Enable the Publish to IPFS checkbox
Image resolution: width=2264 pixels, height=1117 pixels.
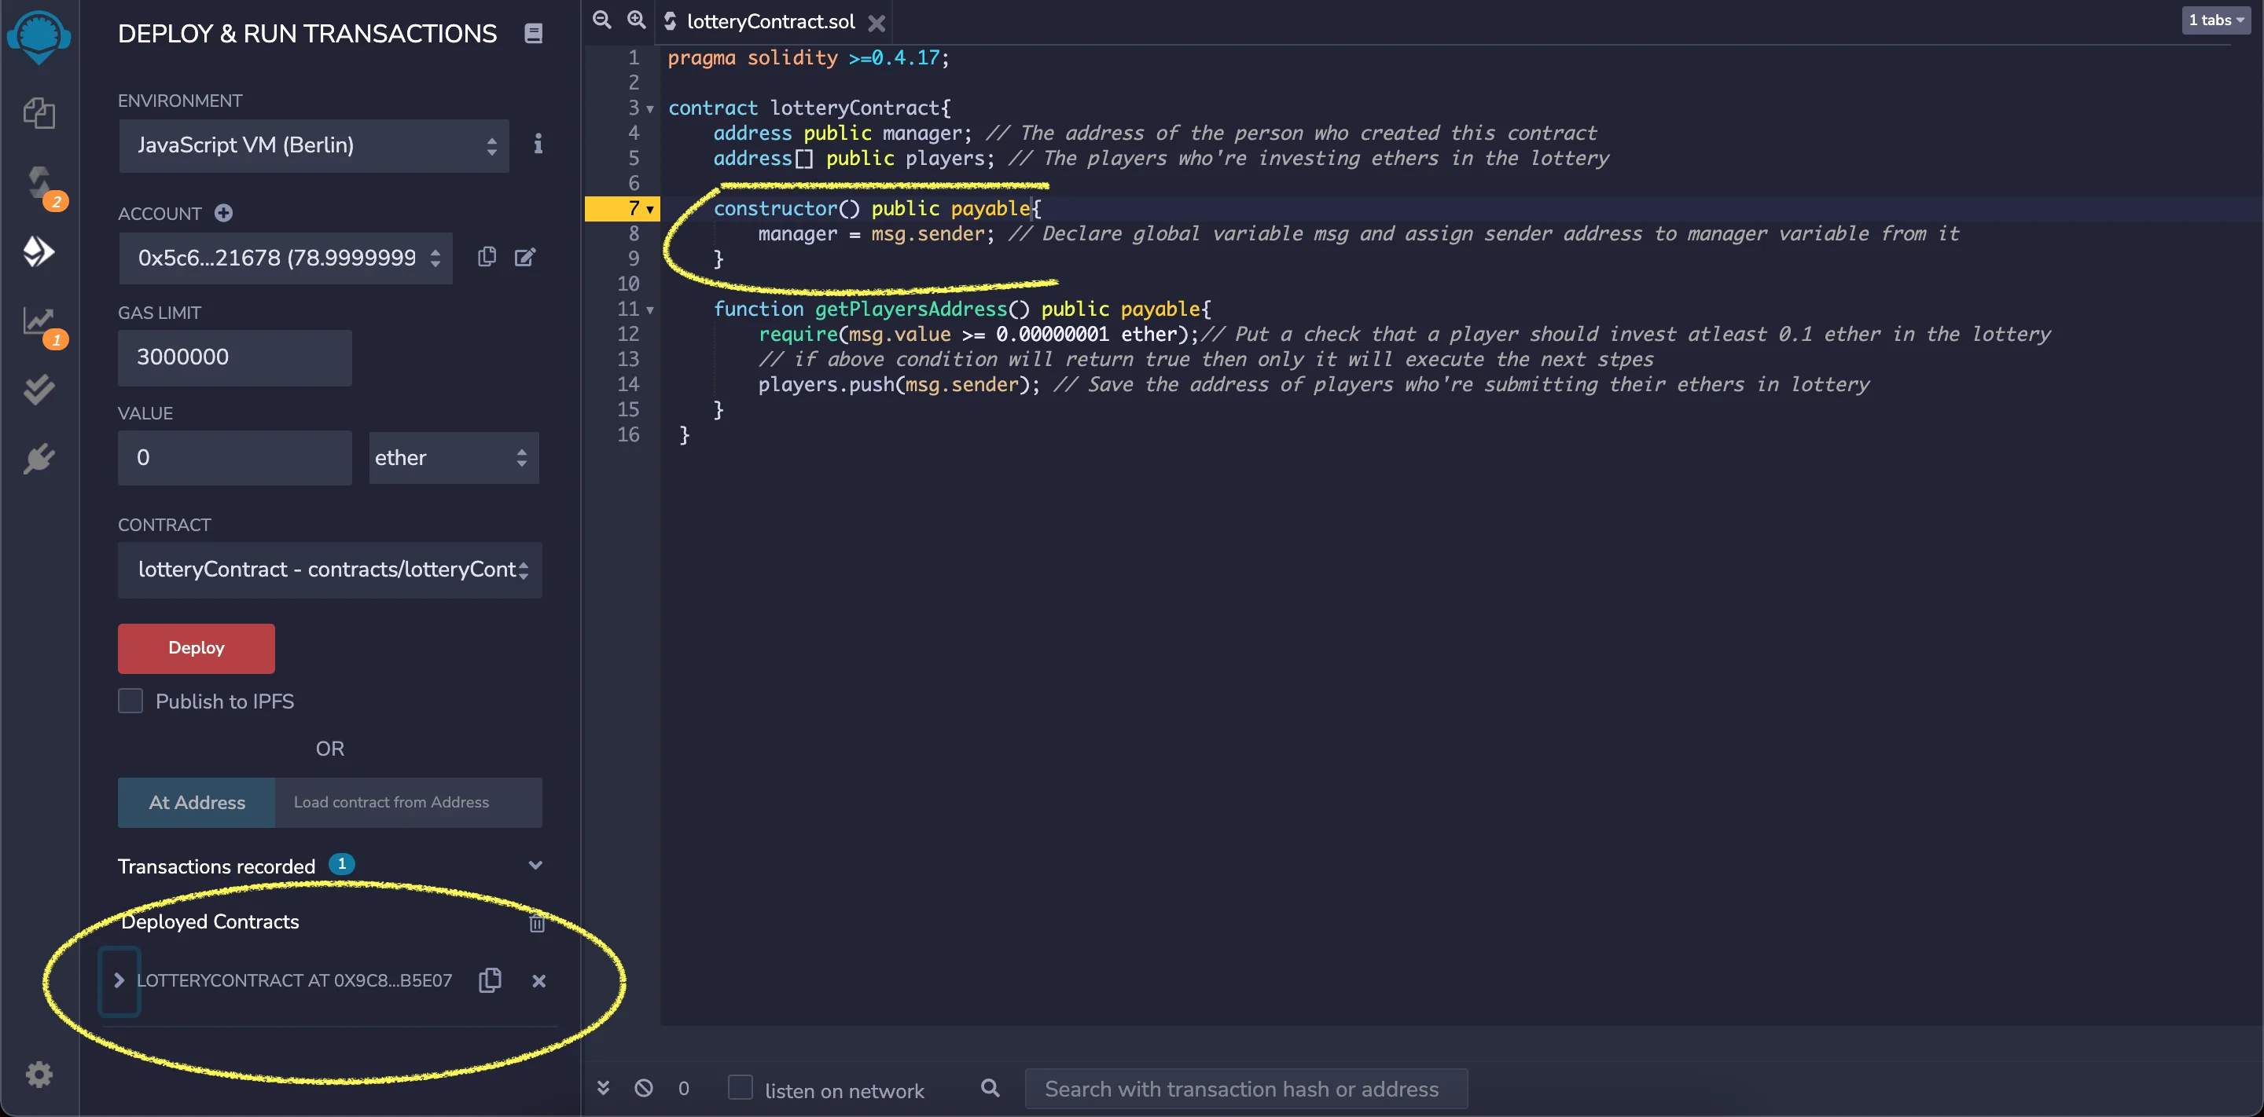130,700
